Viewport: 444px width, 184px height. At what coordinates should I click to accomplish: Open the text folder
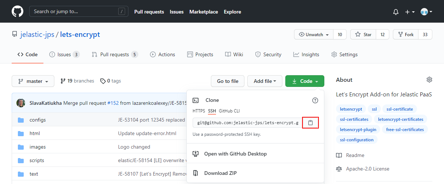click(34, 174)
